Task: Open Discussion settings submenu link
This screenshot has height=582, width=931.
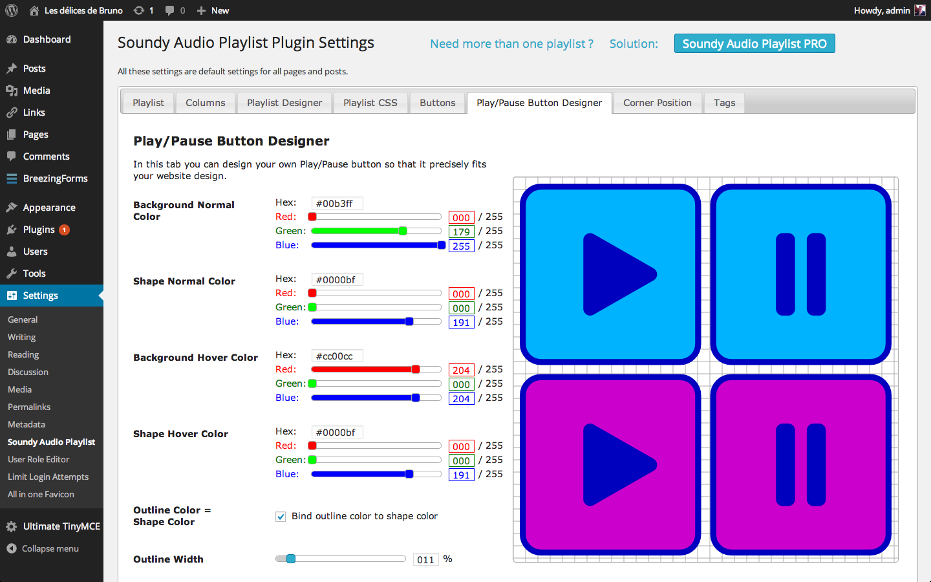Action: click(28, 372)
